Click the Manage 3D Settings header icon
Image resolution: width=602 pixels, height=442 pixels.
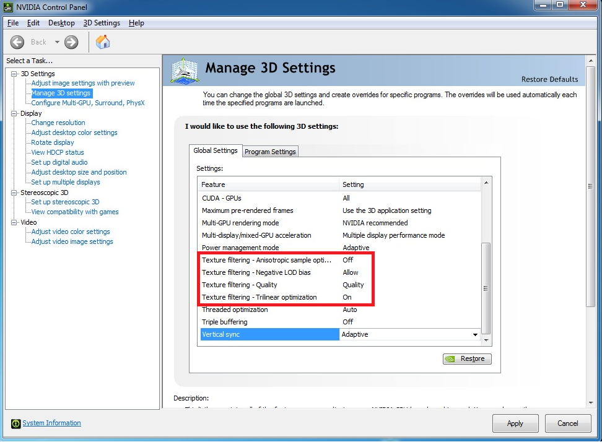click(x=184, y=70)
